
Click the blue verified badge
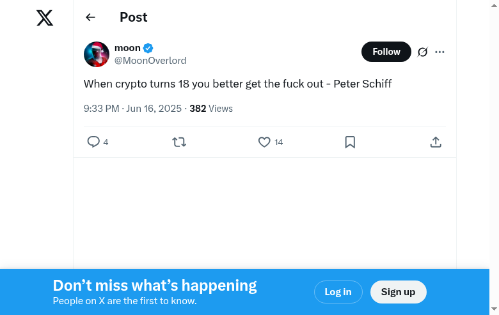coord(148,48)
